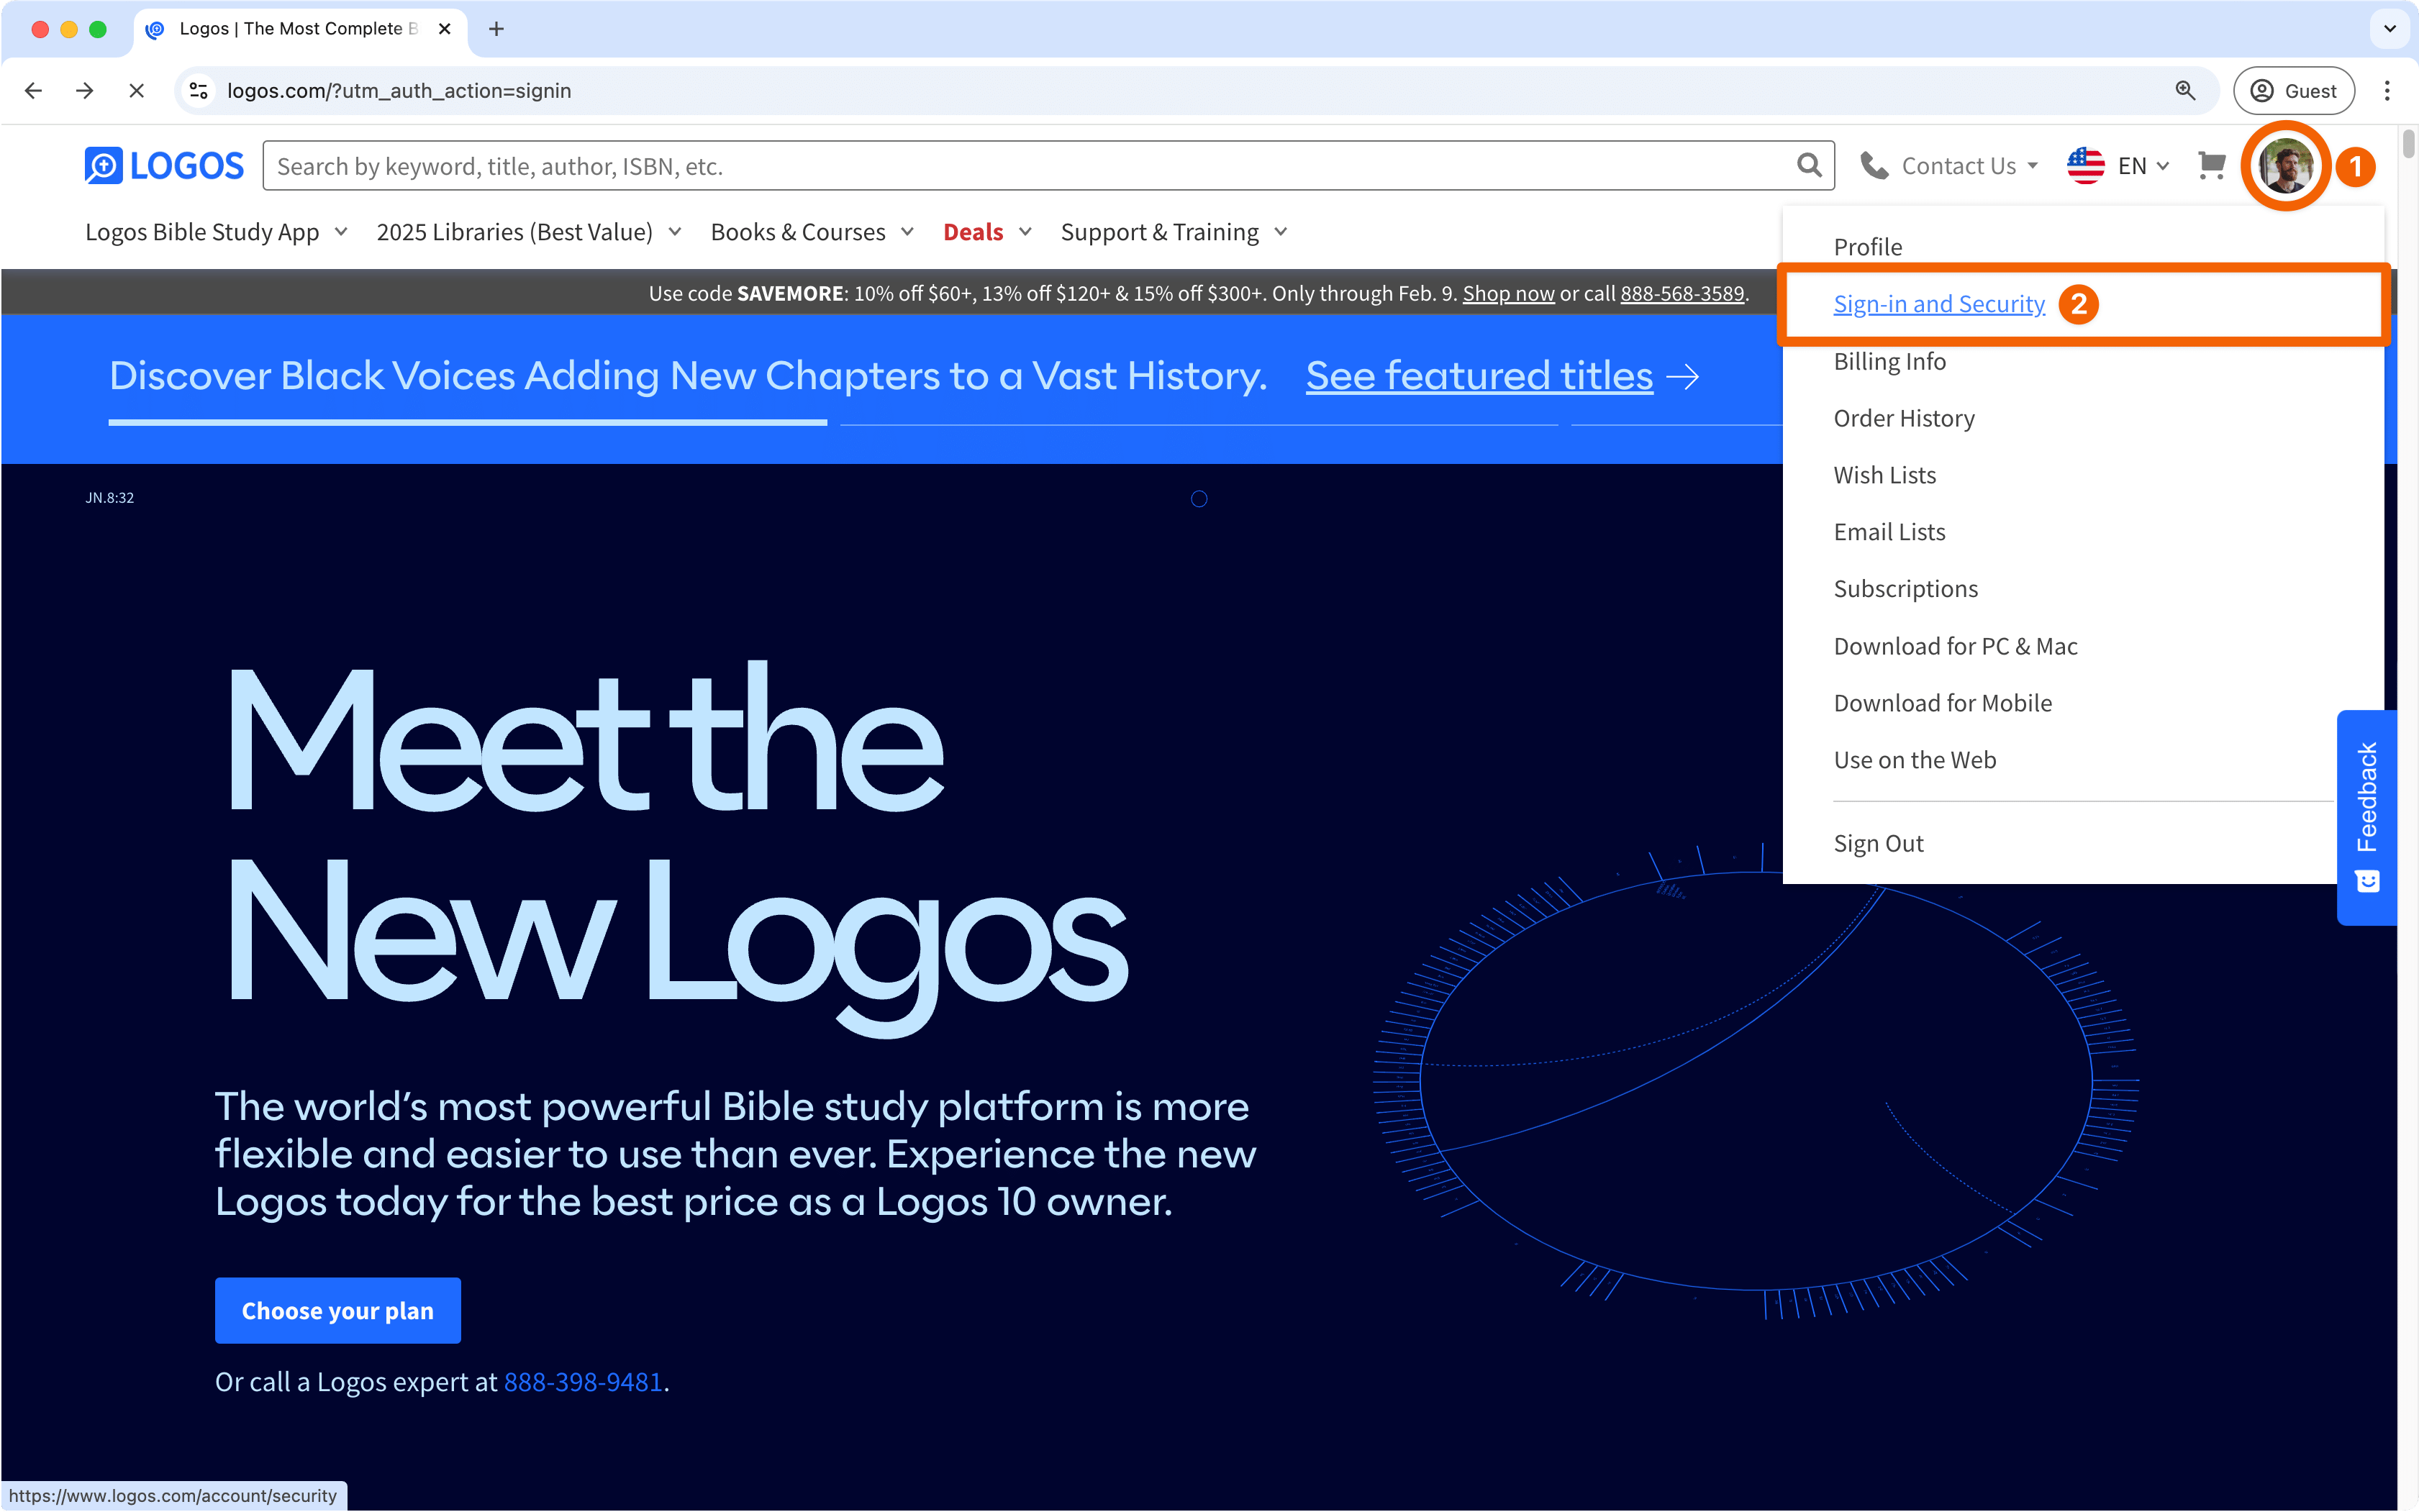The height and width of the screenshot is (1512, 2419).
Task: Expand Books & Courses menu
Action: [812, 232]
